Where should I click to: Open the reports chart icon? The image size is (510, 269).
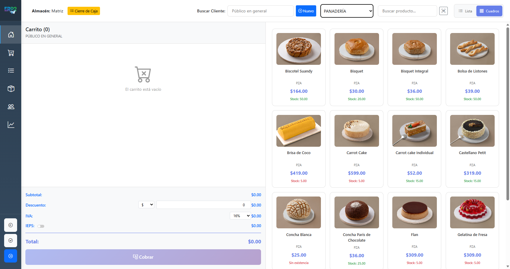pyautogui.click(x=11, y=125)
